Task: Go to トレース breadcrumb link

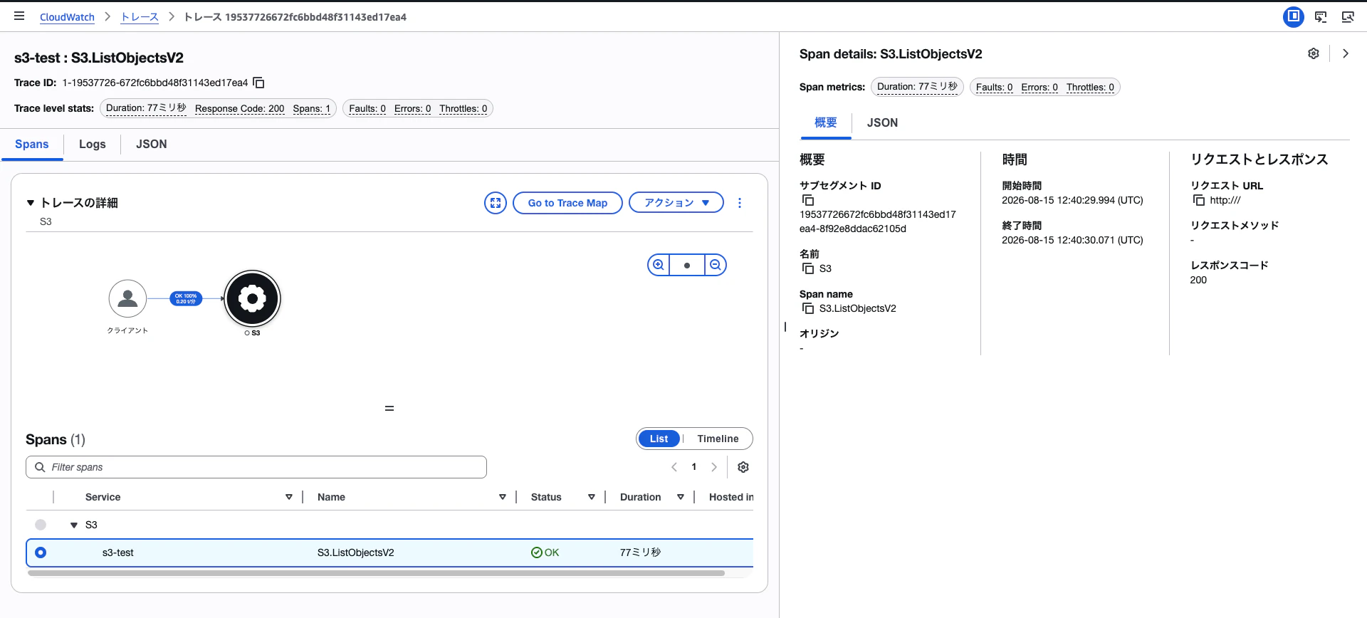Action: (x=140, y=17)
